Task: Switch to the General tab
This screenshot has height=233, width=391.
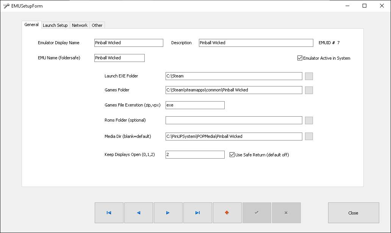Action: tap(31, 25)
